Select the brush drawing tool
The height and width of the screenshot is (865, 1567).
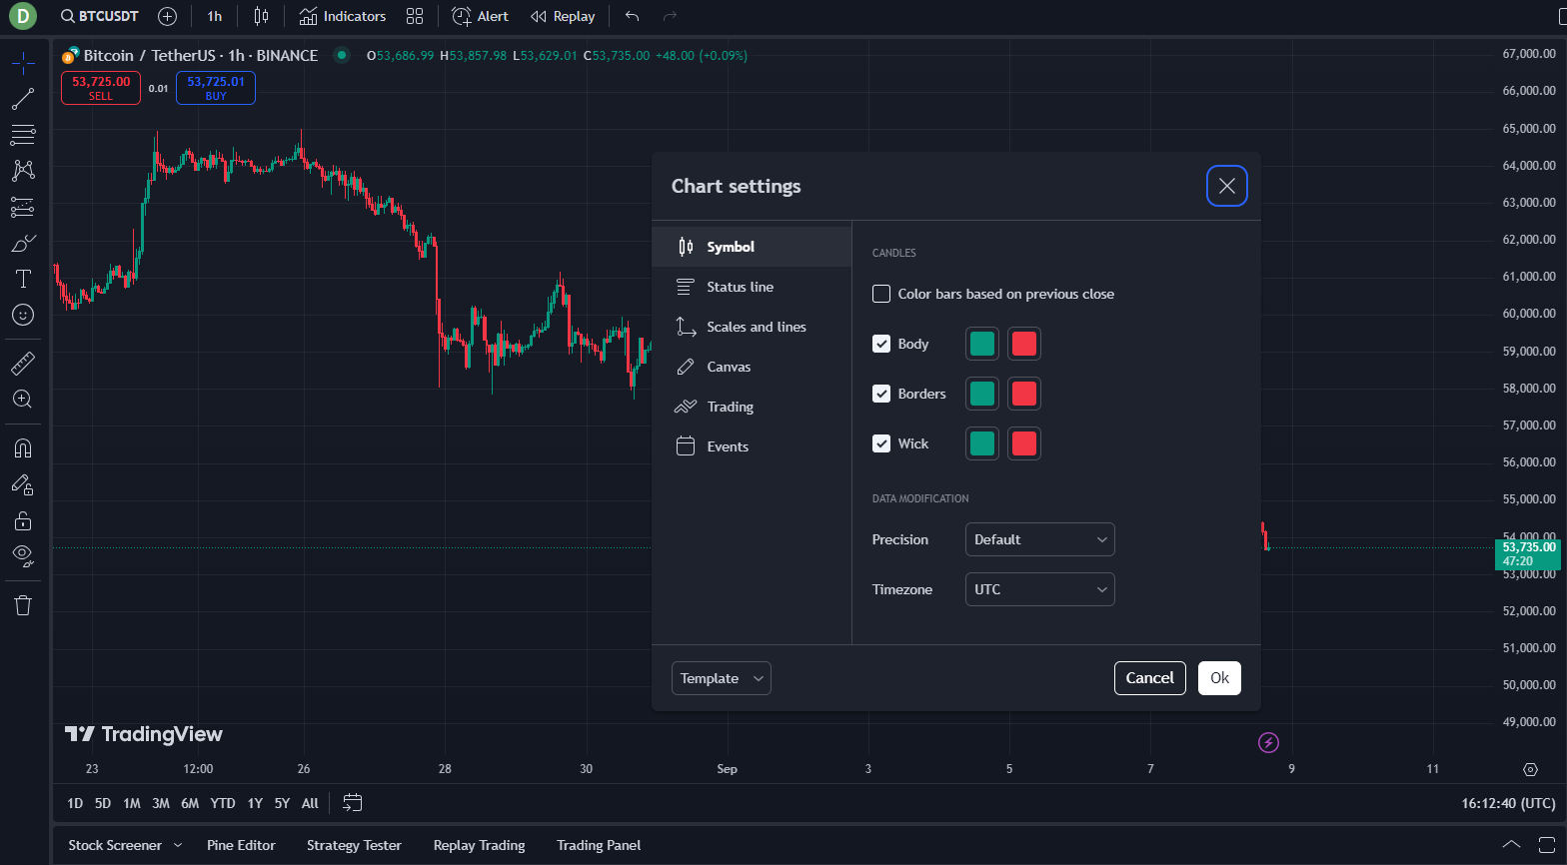(x=23, y=243)
